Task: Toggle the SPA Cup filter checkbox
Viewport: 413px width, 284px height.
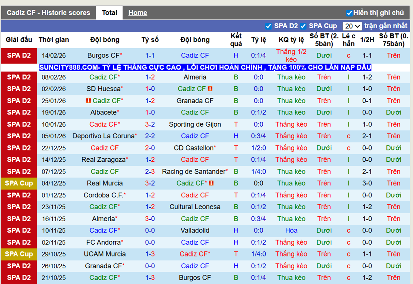Action: pos(303,26)
